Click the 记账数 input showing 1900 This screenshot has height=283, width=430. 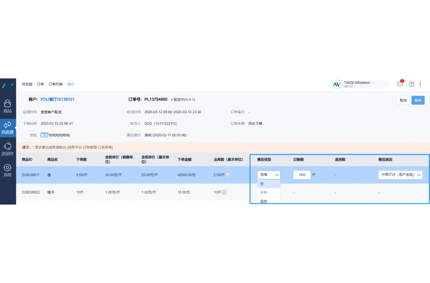tap(302, 175)
